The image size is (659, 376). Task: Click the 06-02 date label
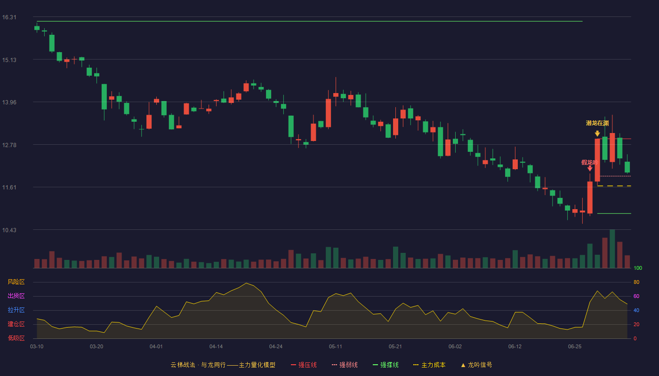point(455,346)
